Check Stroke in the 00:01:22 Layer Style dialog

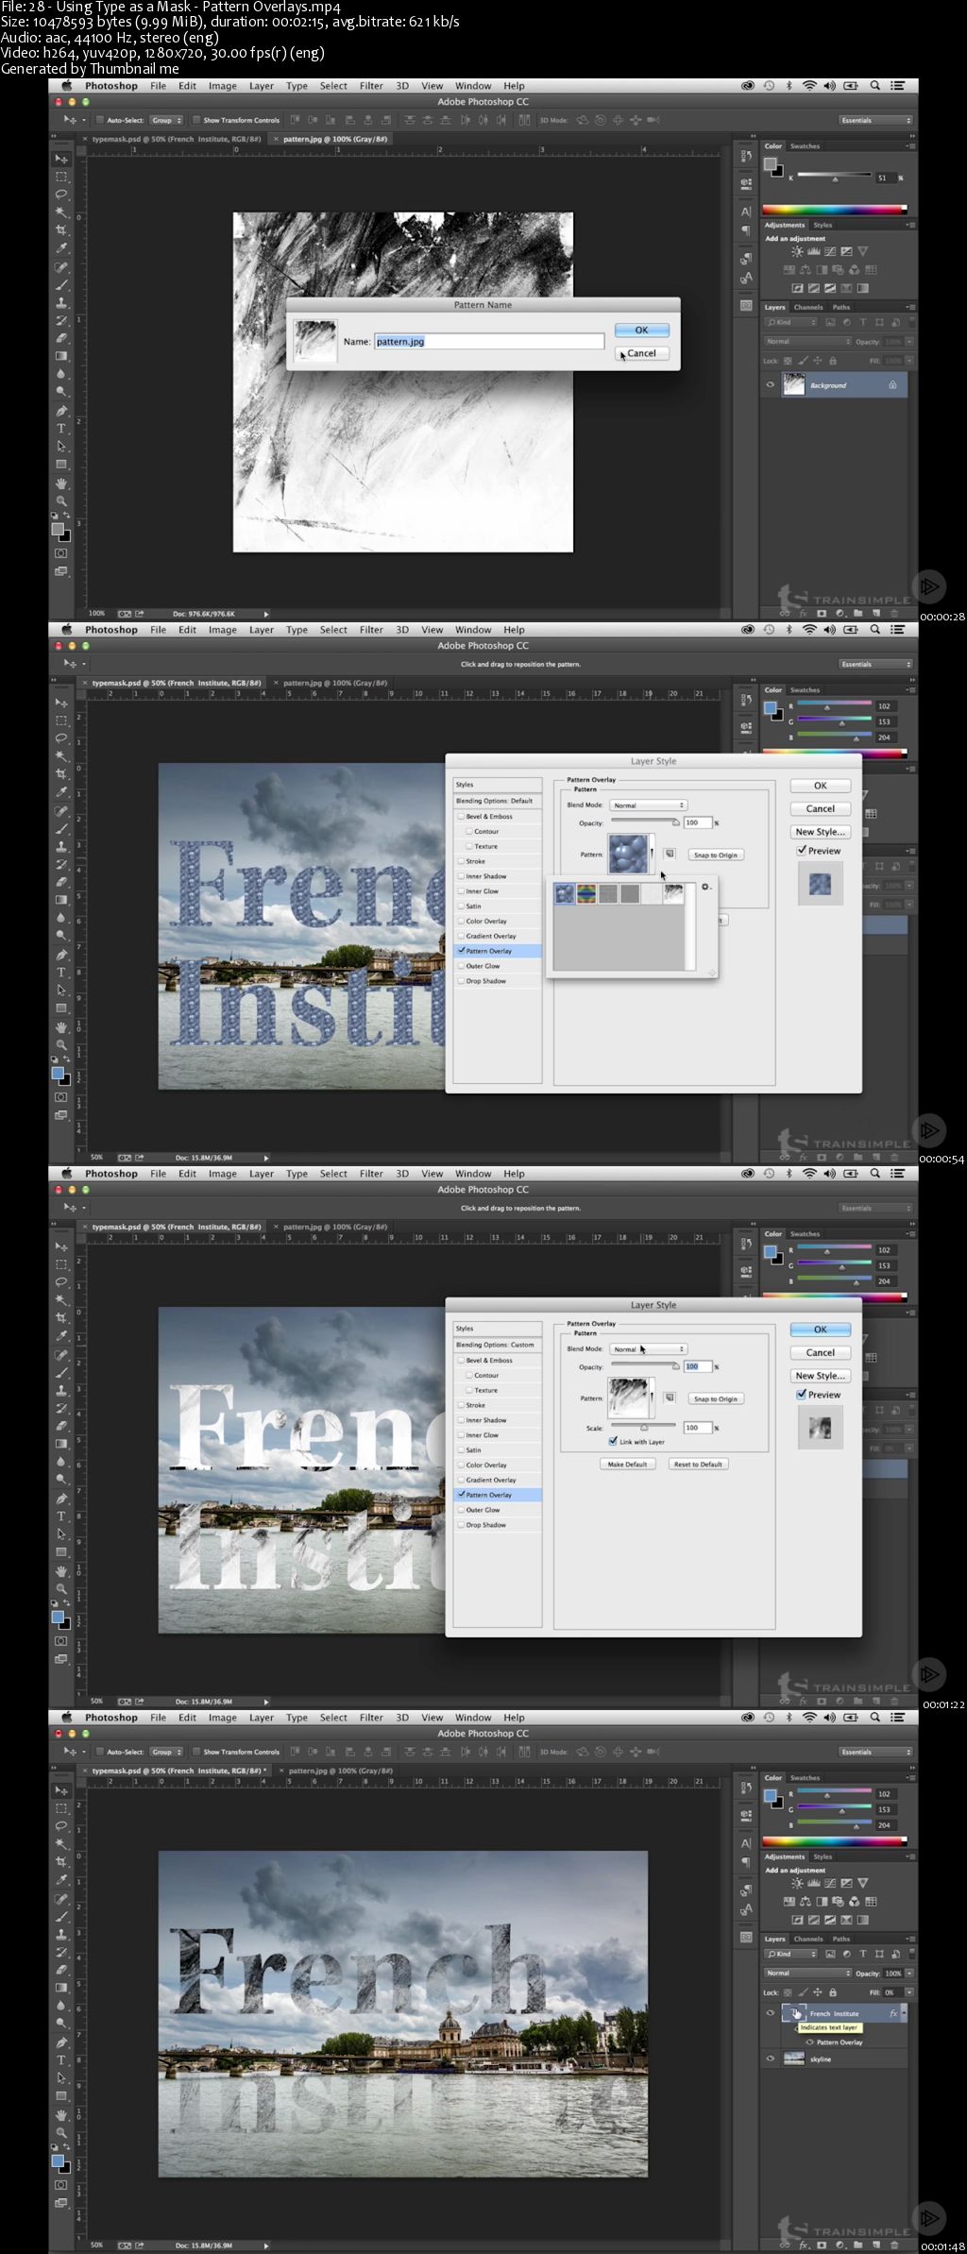tap(461, 1405)
